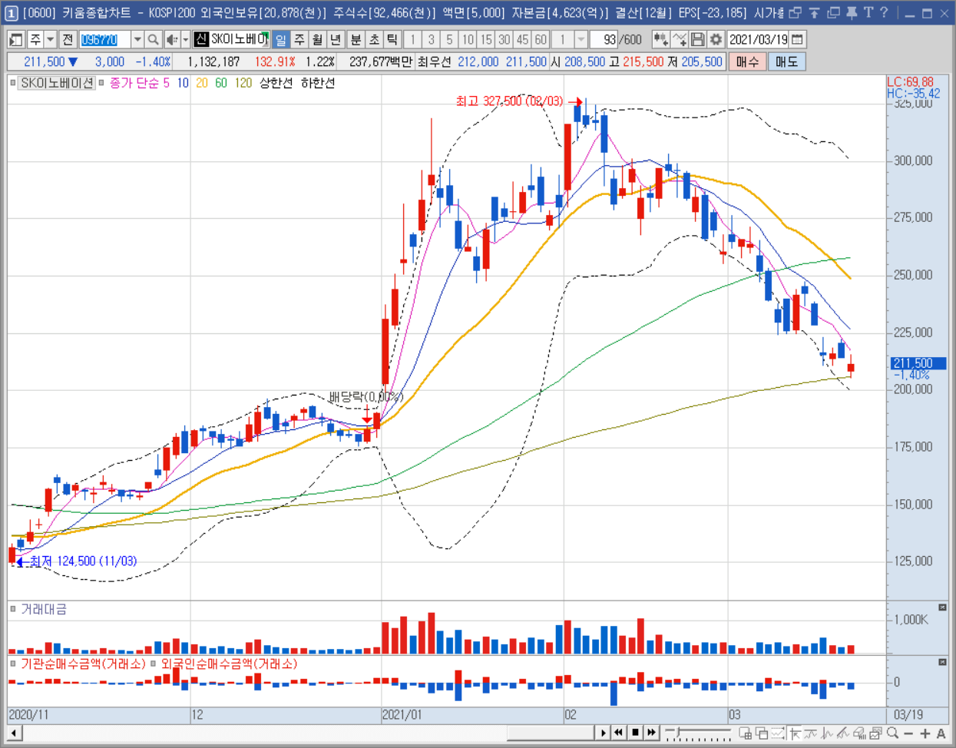The image size is (956, 748).
Task: Close the net-buy indicator panel with its X
Action: (x=942, y=662)
